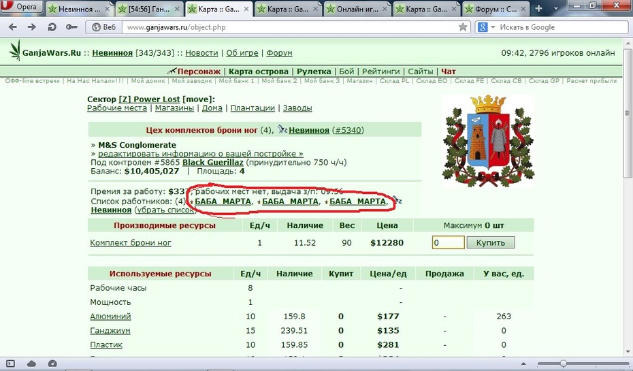Expand the Google search engine dropdown
The height and width of the screenshot is (371, 633).
pyautogui.click(x=493, y=27)
